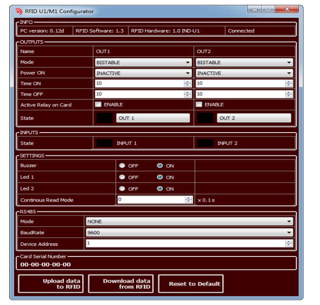Click the card serial number 00-00-00-00-00
This screenshot has width=320, height=305.
pyautogui.click(x=46, y=265)
